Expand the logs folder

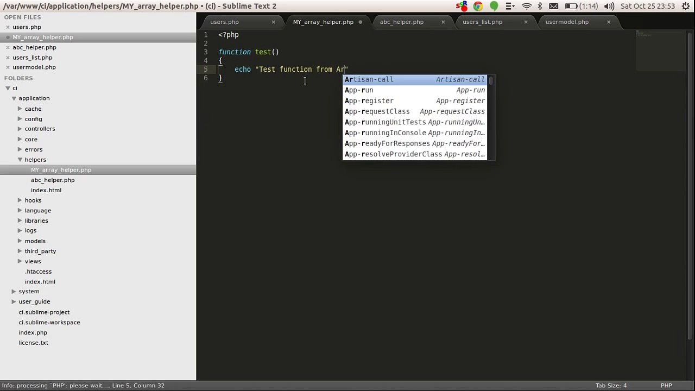coord(20,230)
